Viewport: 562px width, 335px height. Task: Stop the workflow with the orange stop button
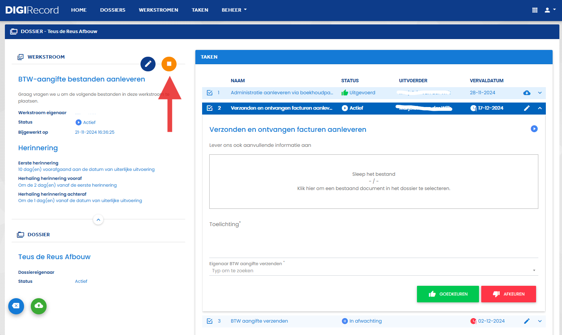coord(169,64)
